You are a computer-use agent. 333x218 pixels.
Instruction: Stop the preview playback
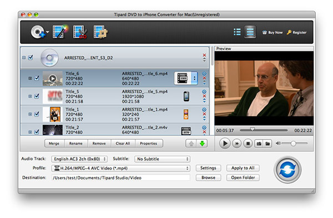coord(248,144)
